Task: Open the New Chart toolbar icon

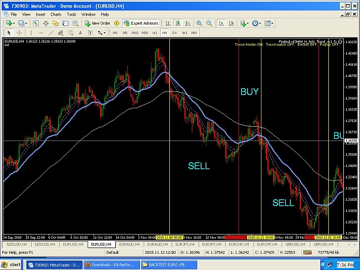Action: 9,23
